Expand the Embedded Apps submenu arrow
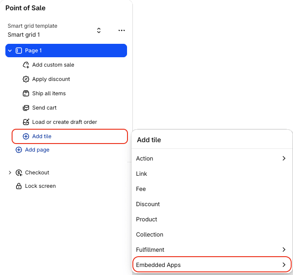 (284, 265)
